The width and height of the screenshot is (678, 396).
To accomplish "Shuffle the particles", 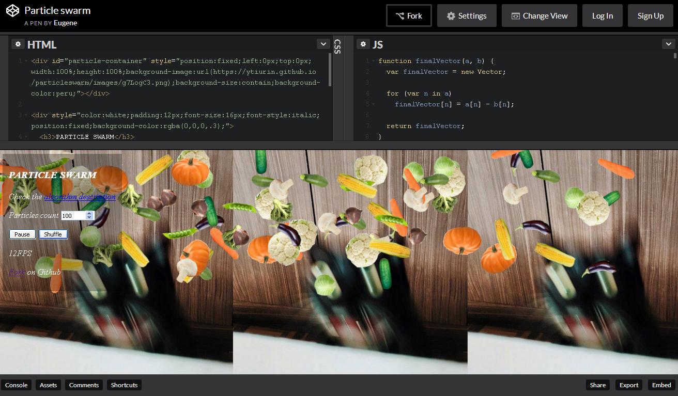I will pyautogui.click(x=53, y=234).
